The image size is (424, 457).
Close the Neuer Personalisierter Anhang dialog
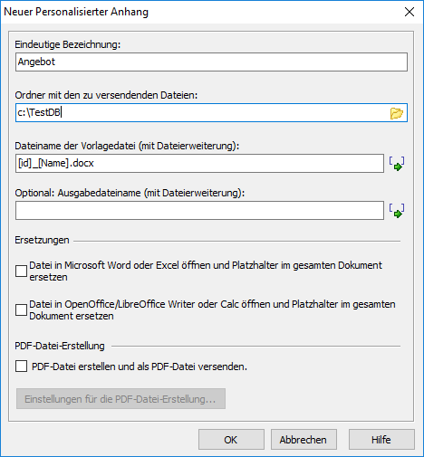click(410, 12)
